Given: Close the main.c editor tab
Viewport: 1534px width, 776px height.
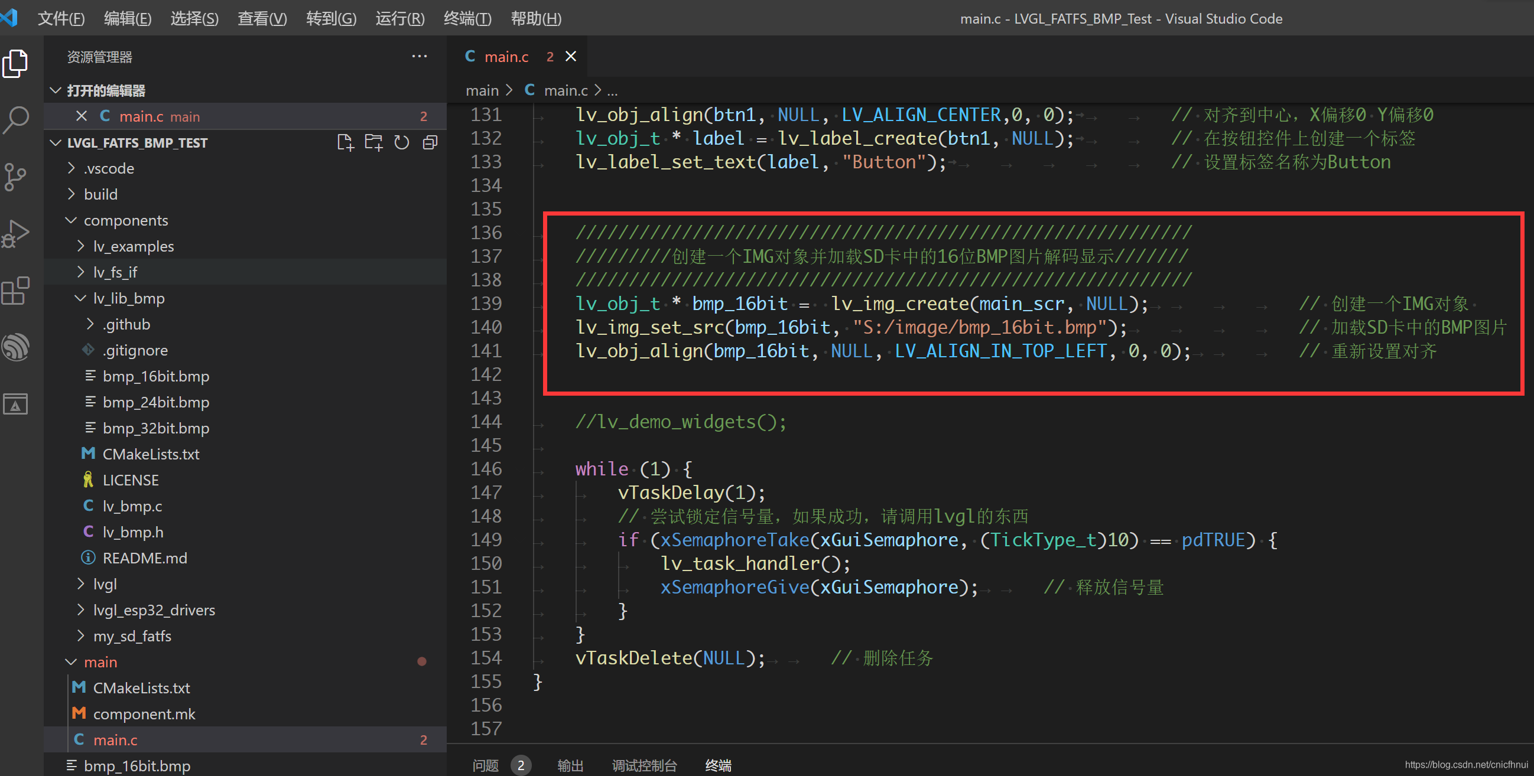Looking at the screenshot, I should (x=570, y=57).
